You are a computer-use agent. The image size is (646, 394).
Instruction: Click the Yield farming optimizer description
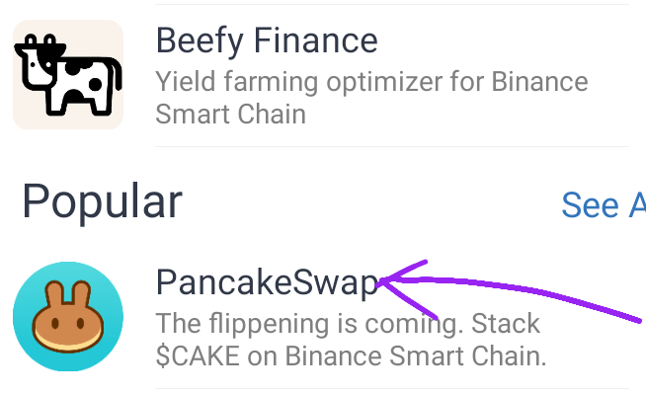pos(371,98)
